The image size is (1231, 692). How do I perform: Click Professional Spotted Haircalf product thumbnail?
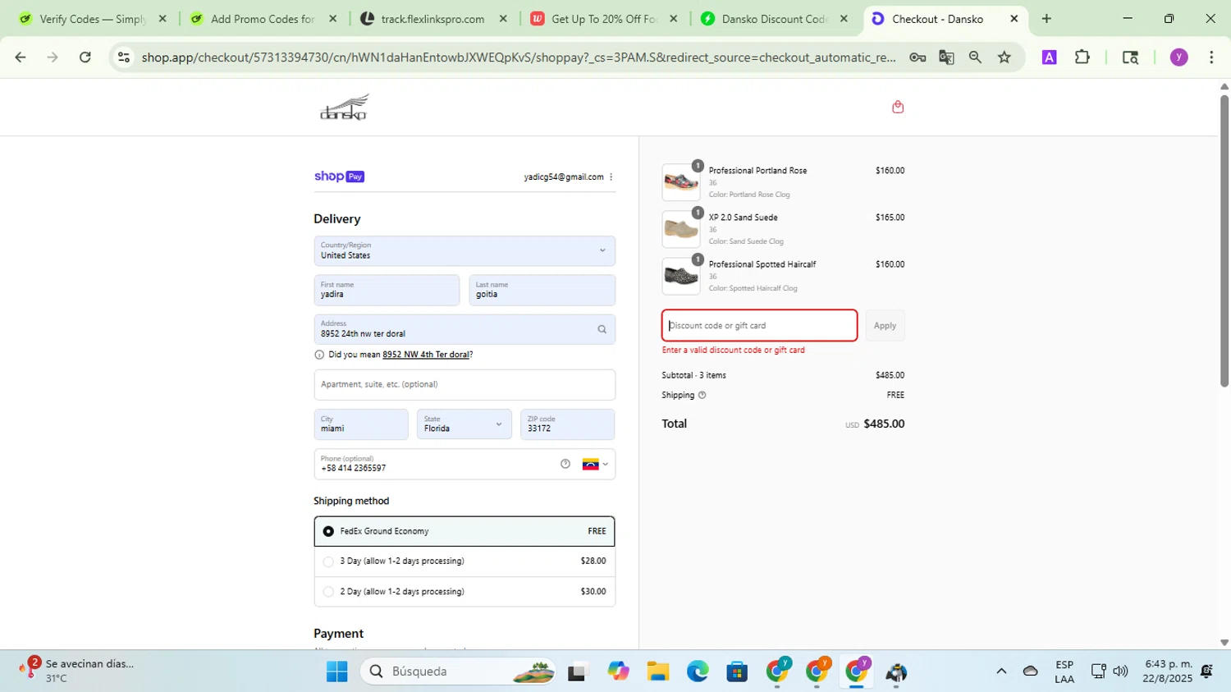coord(681,276)
